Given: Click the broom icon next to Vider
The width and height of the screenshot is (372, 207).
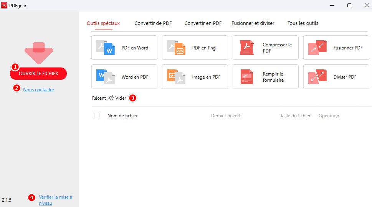Looking at the screenshot, I should 111,98.
